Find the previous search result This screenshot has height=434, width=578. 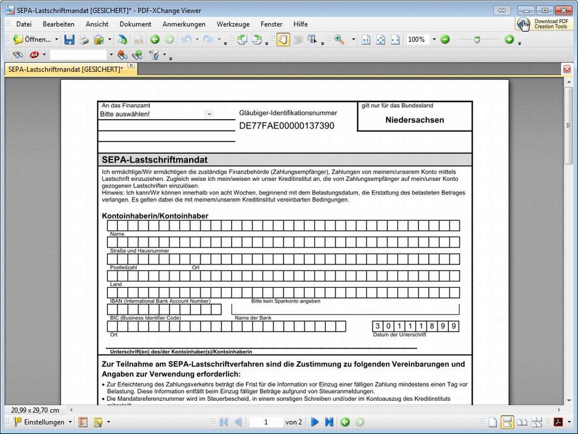[123, 54]
